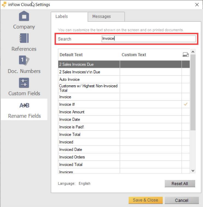Click the English language link

pyautogui.click(x=84, y=183)
